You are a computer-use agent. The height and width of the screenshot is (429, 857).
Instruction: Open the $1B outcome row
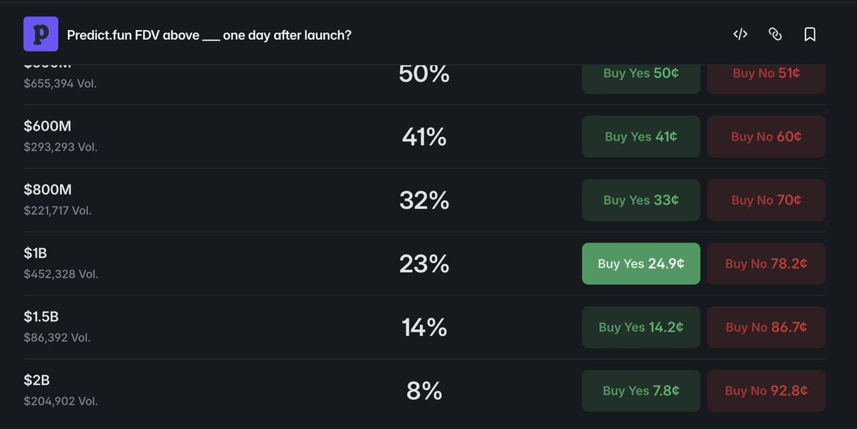(424, 263)
